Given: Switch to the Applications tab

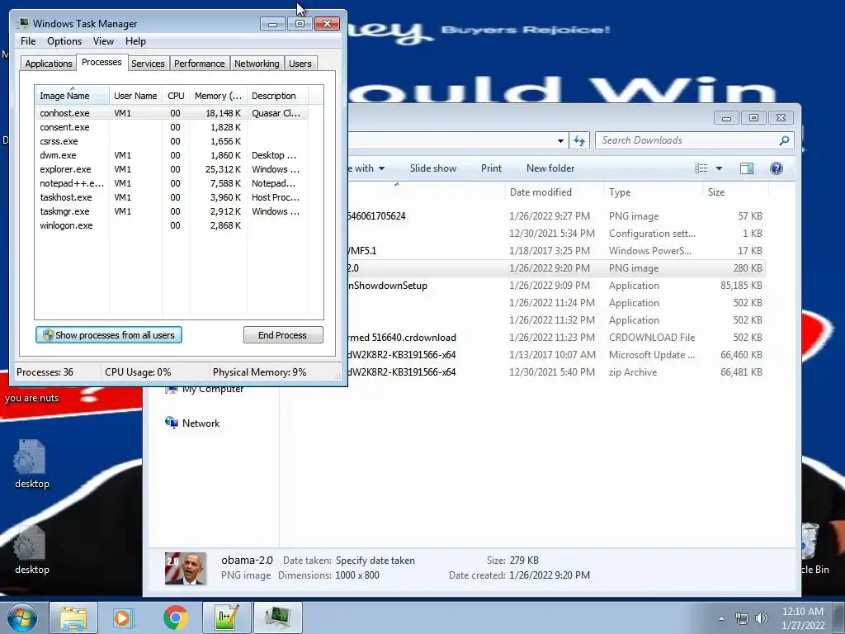Looking at the screenshot, I should (x=49, y=64).
